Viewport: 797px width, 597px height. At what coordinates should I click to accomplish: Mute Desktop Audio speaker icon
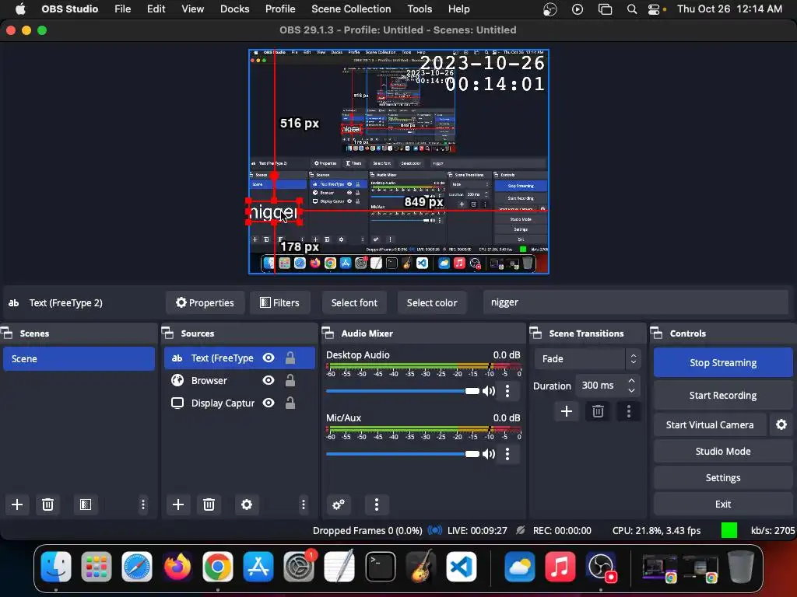pos(489,391)
